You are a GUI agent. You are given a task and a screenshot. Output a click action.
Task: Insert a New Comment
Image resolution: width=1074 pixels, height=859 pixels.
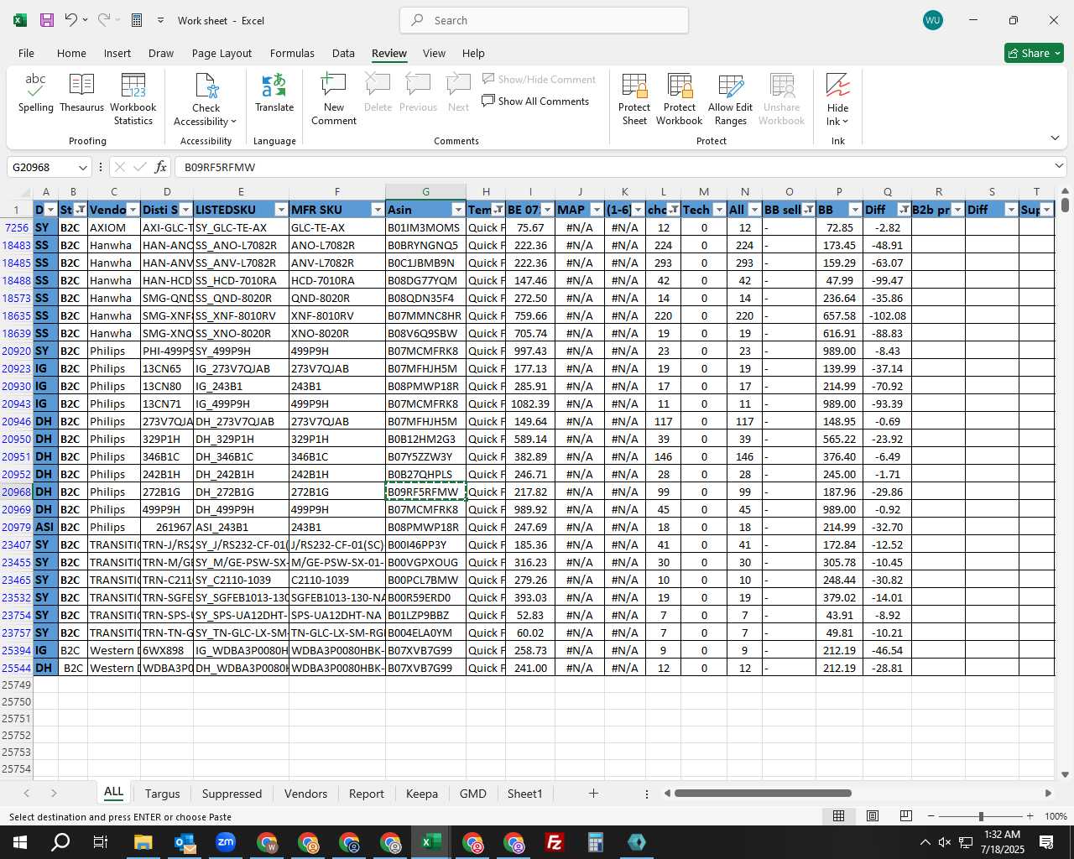click(x=334, y=99)
